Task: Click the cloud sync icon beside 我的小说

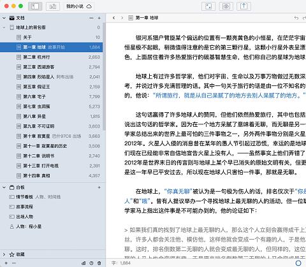Action: point(89,6)
